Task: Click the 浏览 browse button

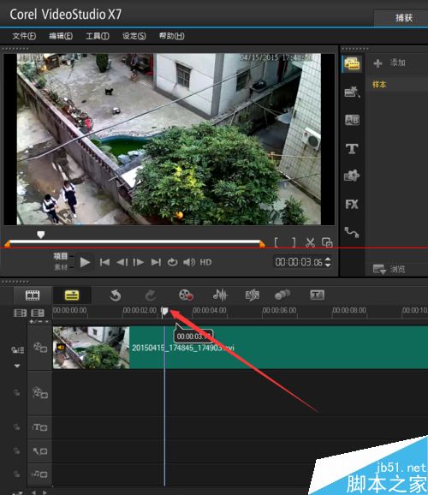Action: 389,269
